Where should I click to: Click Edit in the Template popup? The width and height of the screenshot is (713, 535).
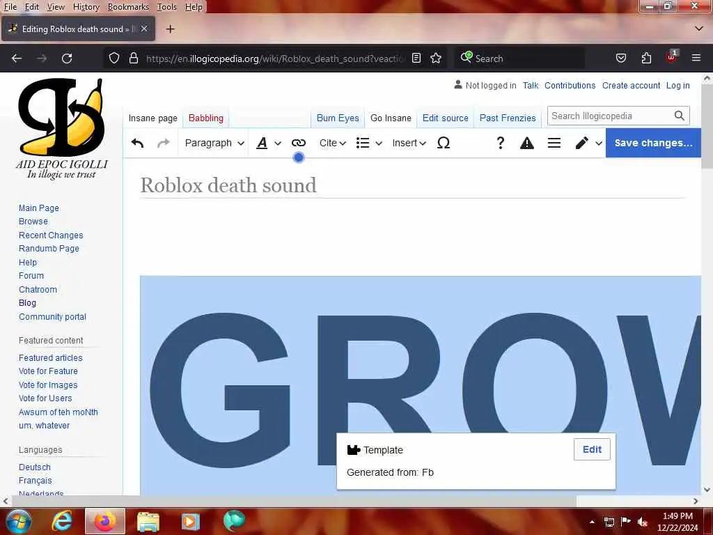(592, 449)
